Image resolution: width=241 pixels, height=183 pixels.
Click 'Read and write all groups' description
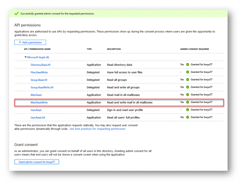123,87
